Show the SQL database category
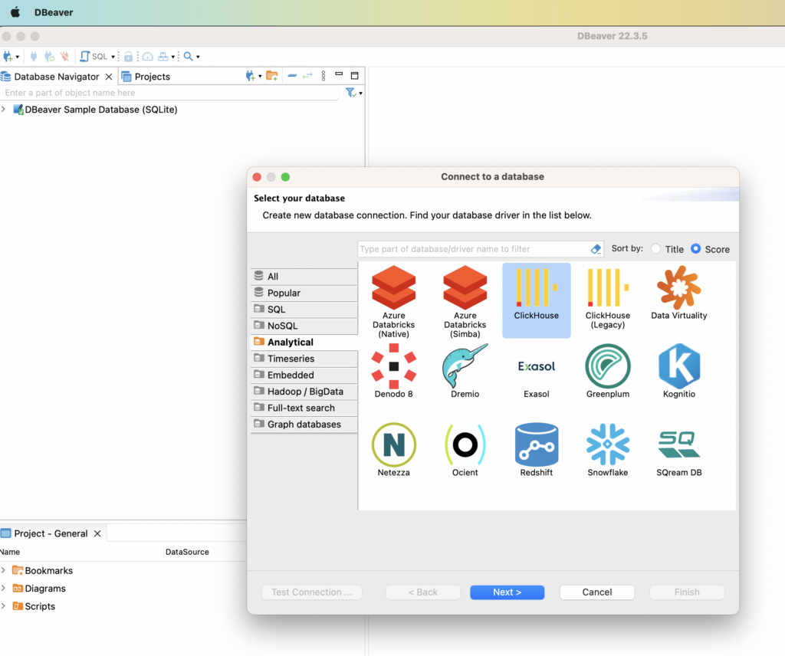 [x=304, y=310]
